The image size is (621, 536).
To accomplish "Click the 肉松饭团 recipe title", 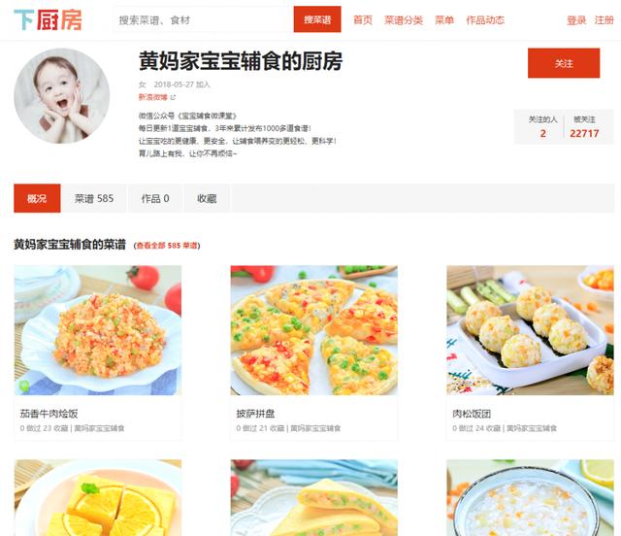I will point(472,414).
